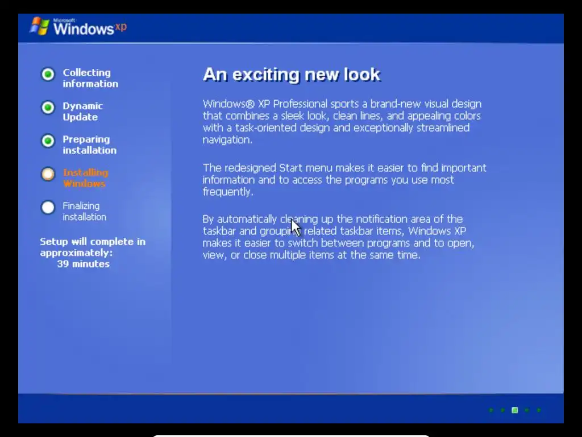
Task: Click the highlighted square progress indicator
Action: tap(515, 410)
